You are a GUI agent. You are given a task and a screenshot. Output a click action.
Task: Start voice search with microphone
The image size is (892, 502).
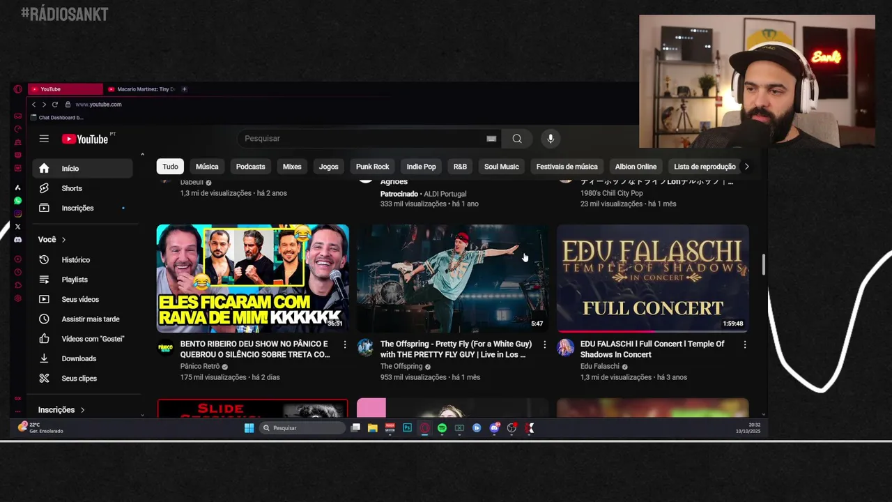(x=551, y=139)
